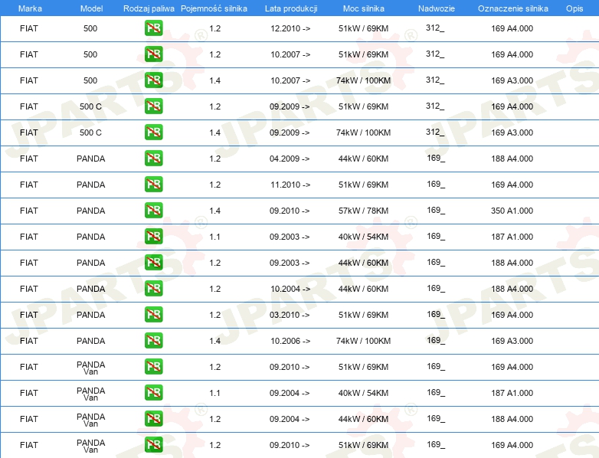
Task: Click the fuel icon in the PANDA 10.2004 row
Action: [x=153, y=288]
